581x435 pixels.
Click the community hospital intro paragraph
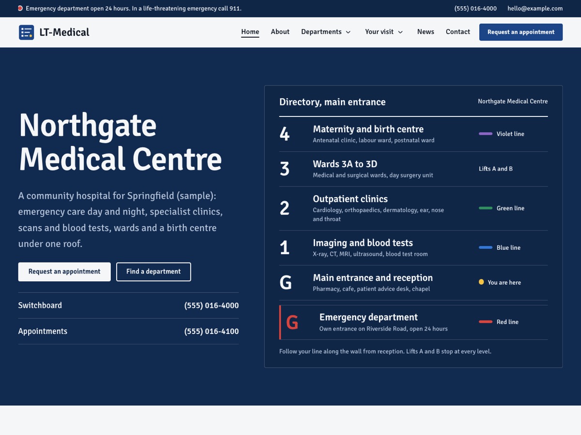[121, 220]
